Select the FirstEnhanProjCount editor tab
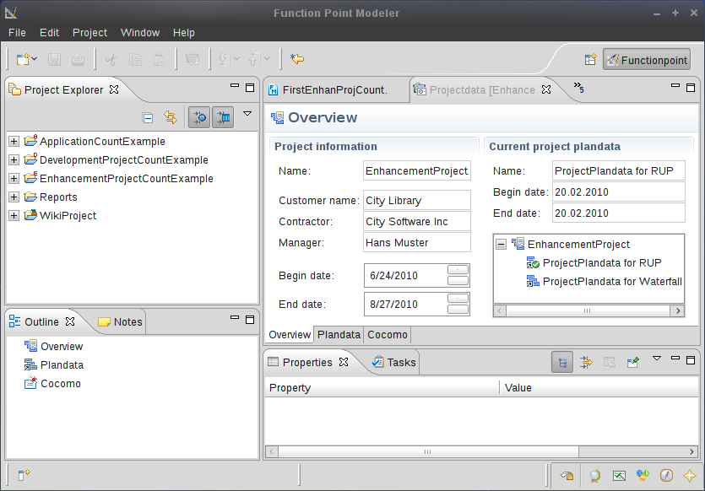 pos(335,89)
